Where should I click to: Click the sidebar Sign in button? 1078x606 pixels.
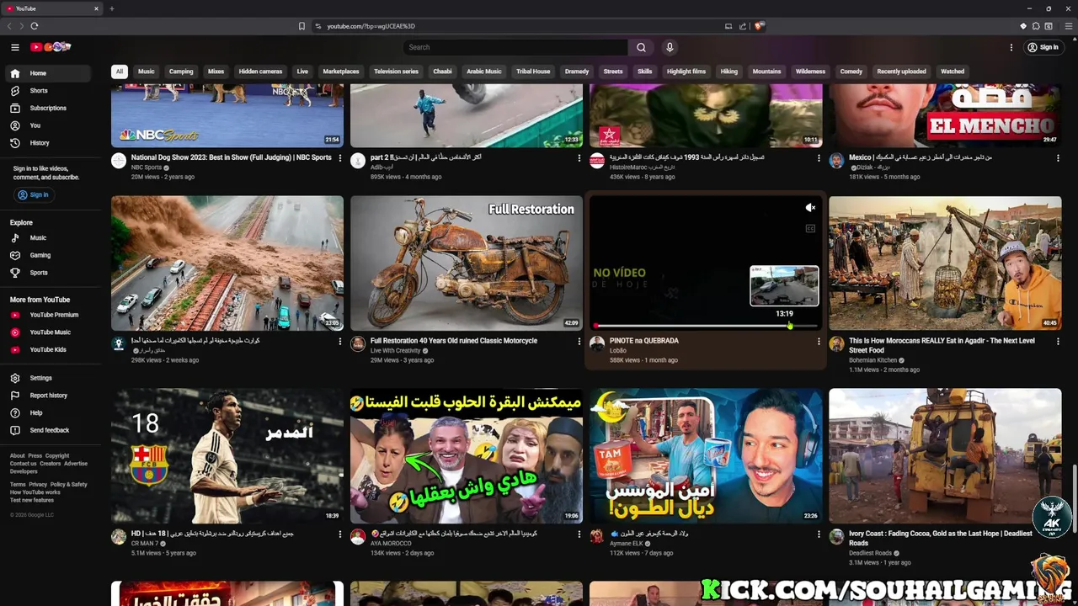[34, 194]
